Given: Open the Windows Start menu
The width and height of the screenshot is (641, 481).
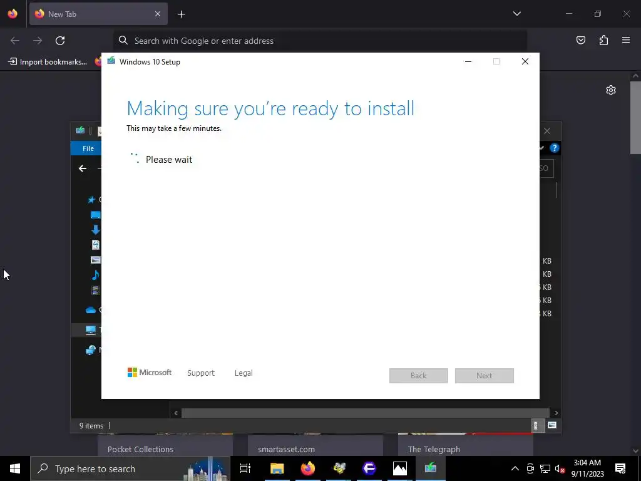Looking at the screenshot, I should coord(15,468).
